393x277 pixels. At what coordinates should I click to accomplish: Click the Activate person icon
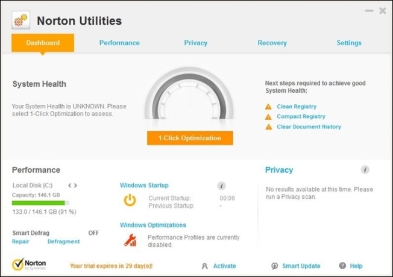point(205,266)
